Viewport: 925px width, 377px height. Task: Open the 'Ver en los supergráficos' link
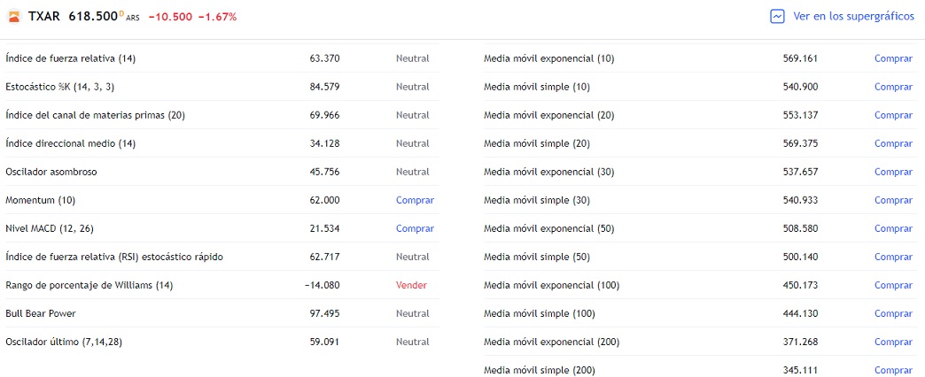(x=853, y=16)
